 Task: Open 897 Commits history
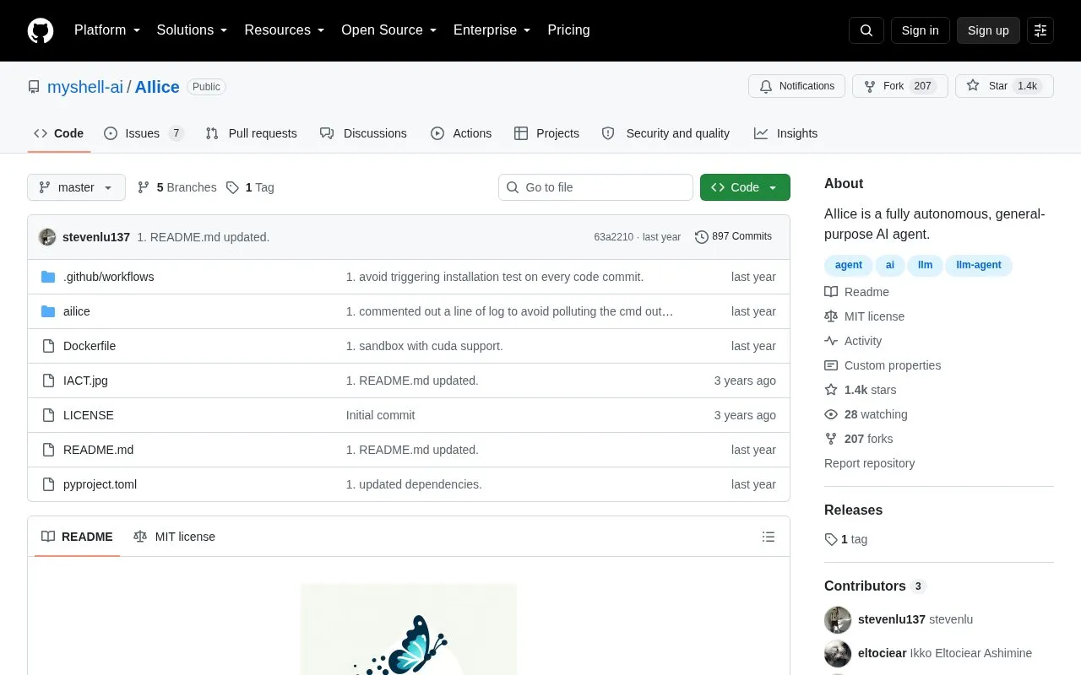point(733,236)
